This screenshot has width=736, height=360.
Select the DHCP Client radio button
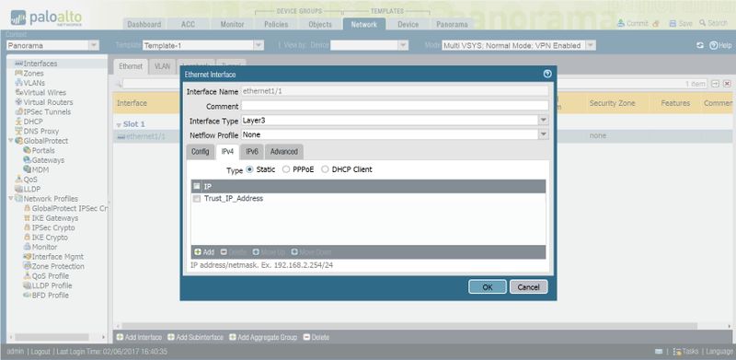coord(325,169)
